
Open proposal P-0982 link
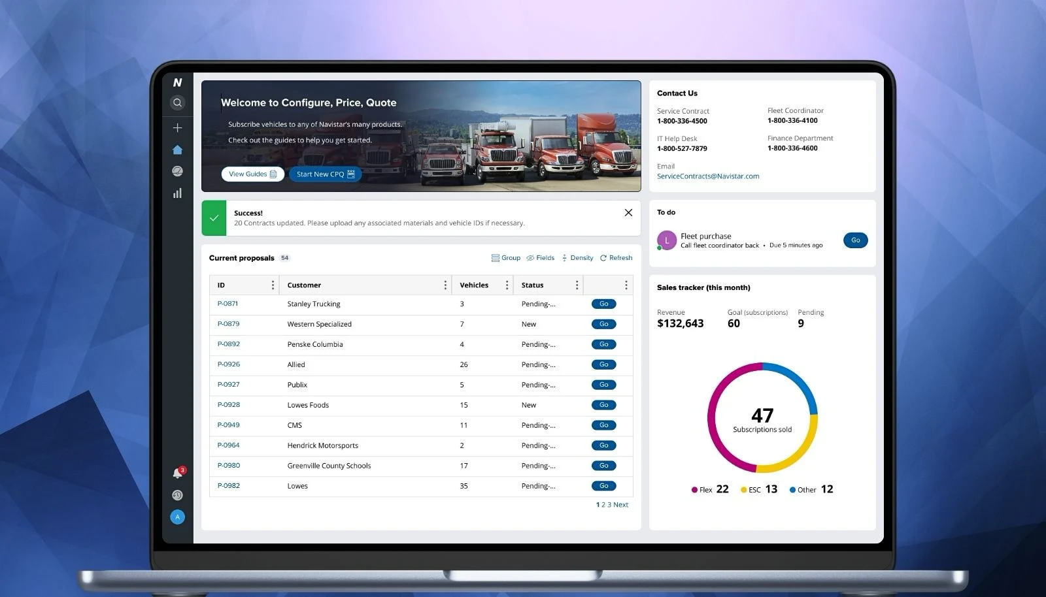[x=228, y=486]
